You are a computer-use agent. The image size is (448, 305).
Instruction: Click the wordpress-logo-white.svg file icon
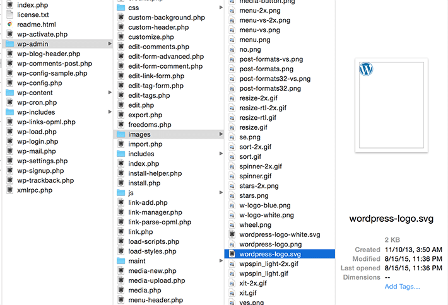[x=232, y=234]
